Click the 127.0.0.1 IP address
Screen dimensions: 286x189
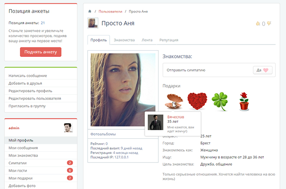121,157
